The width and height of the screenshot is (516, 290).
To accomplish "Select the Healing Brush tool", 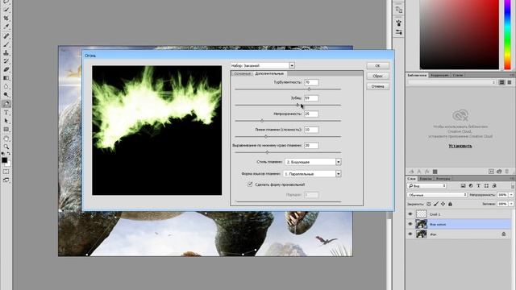I will point(6,35).
